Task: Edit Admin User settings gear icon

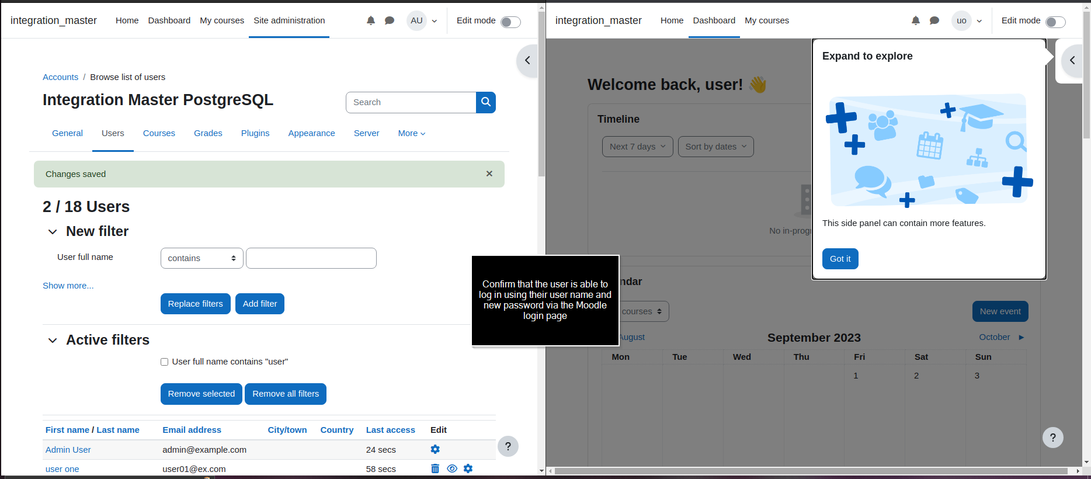Action: click(435, 449)
